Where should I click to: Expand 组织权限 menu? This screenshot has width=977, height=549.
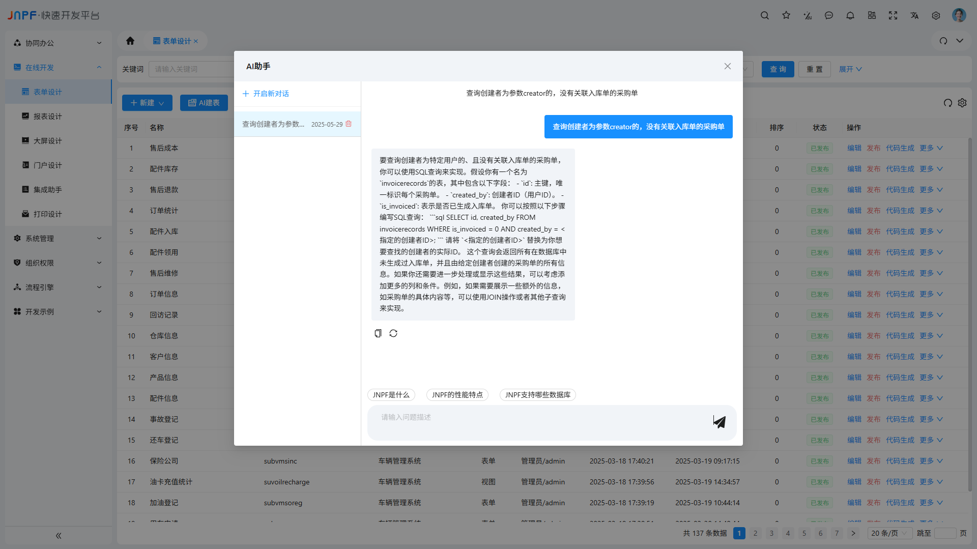point(58,263)
